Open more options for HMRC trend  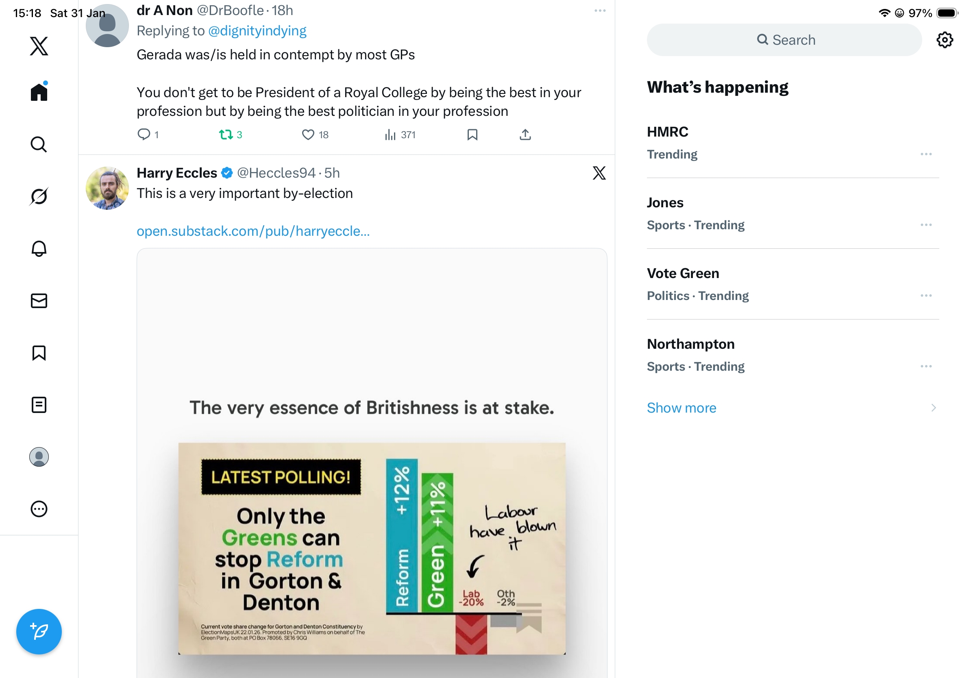tap(926, 154)
